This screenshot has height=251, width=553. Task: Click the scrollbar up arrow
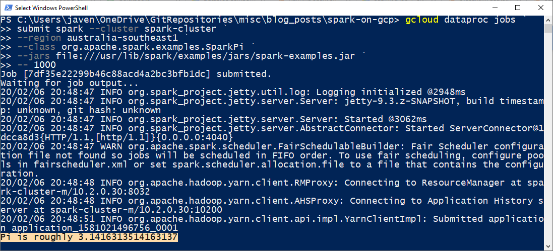[x=548, y=19]
